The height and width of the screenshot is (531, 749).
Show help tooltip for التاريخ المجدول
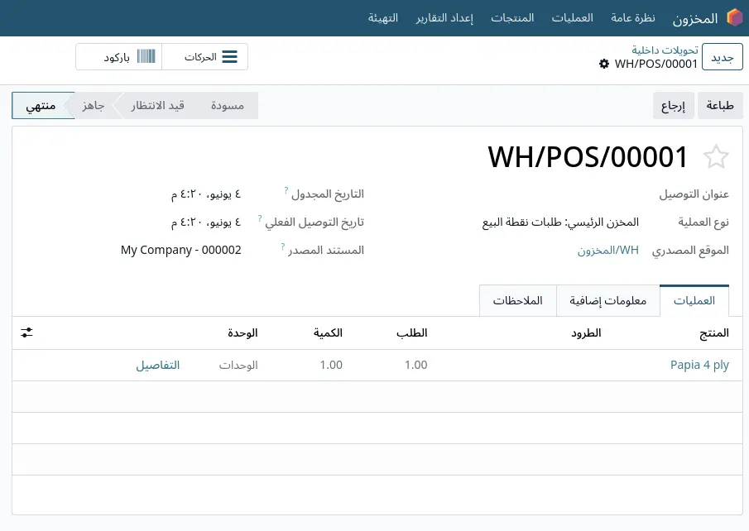pos(286,190)
